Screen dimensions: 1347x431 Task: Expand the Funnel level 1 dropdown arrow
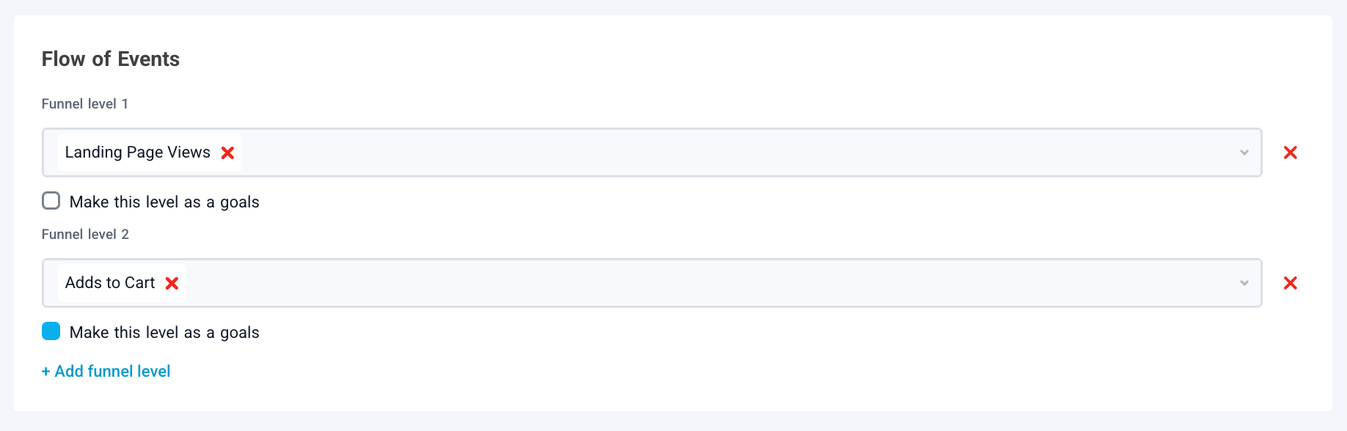[1244, 152]
